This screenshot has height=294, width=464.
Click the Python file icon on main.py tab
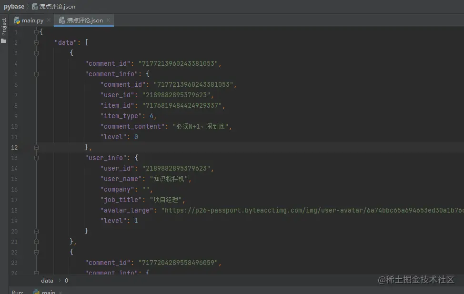coord(17,20)
